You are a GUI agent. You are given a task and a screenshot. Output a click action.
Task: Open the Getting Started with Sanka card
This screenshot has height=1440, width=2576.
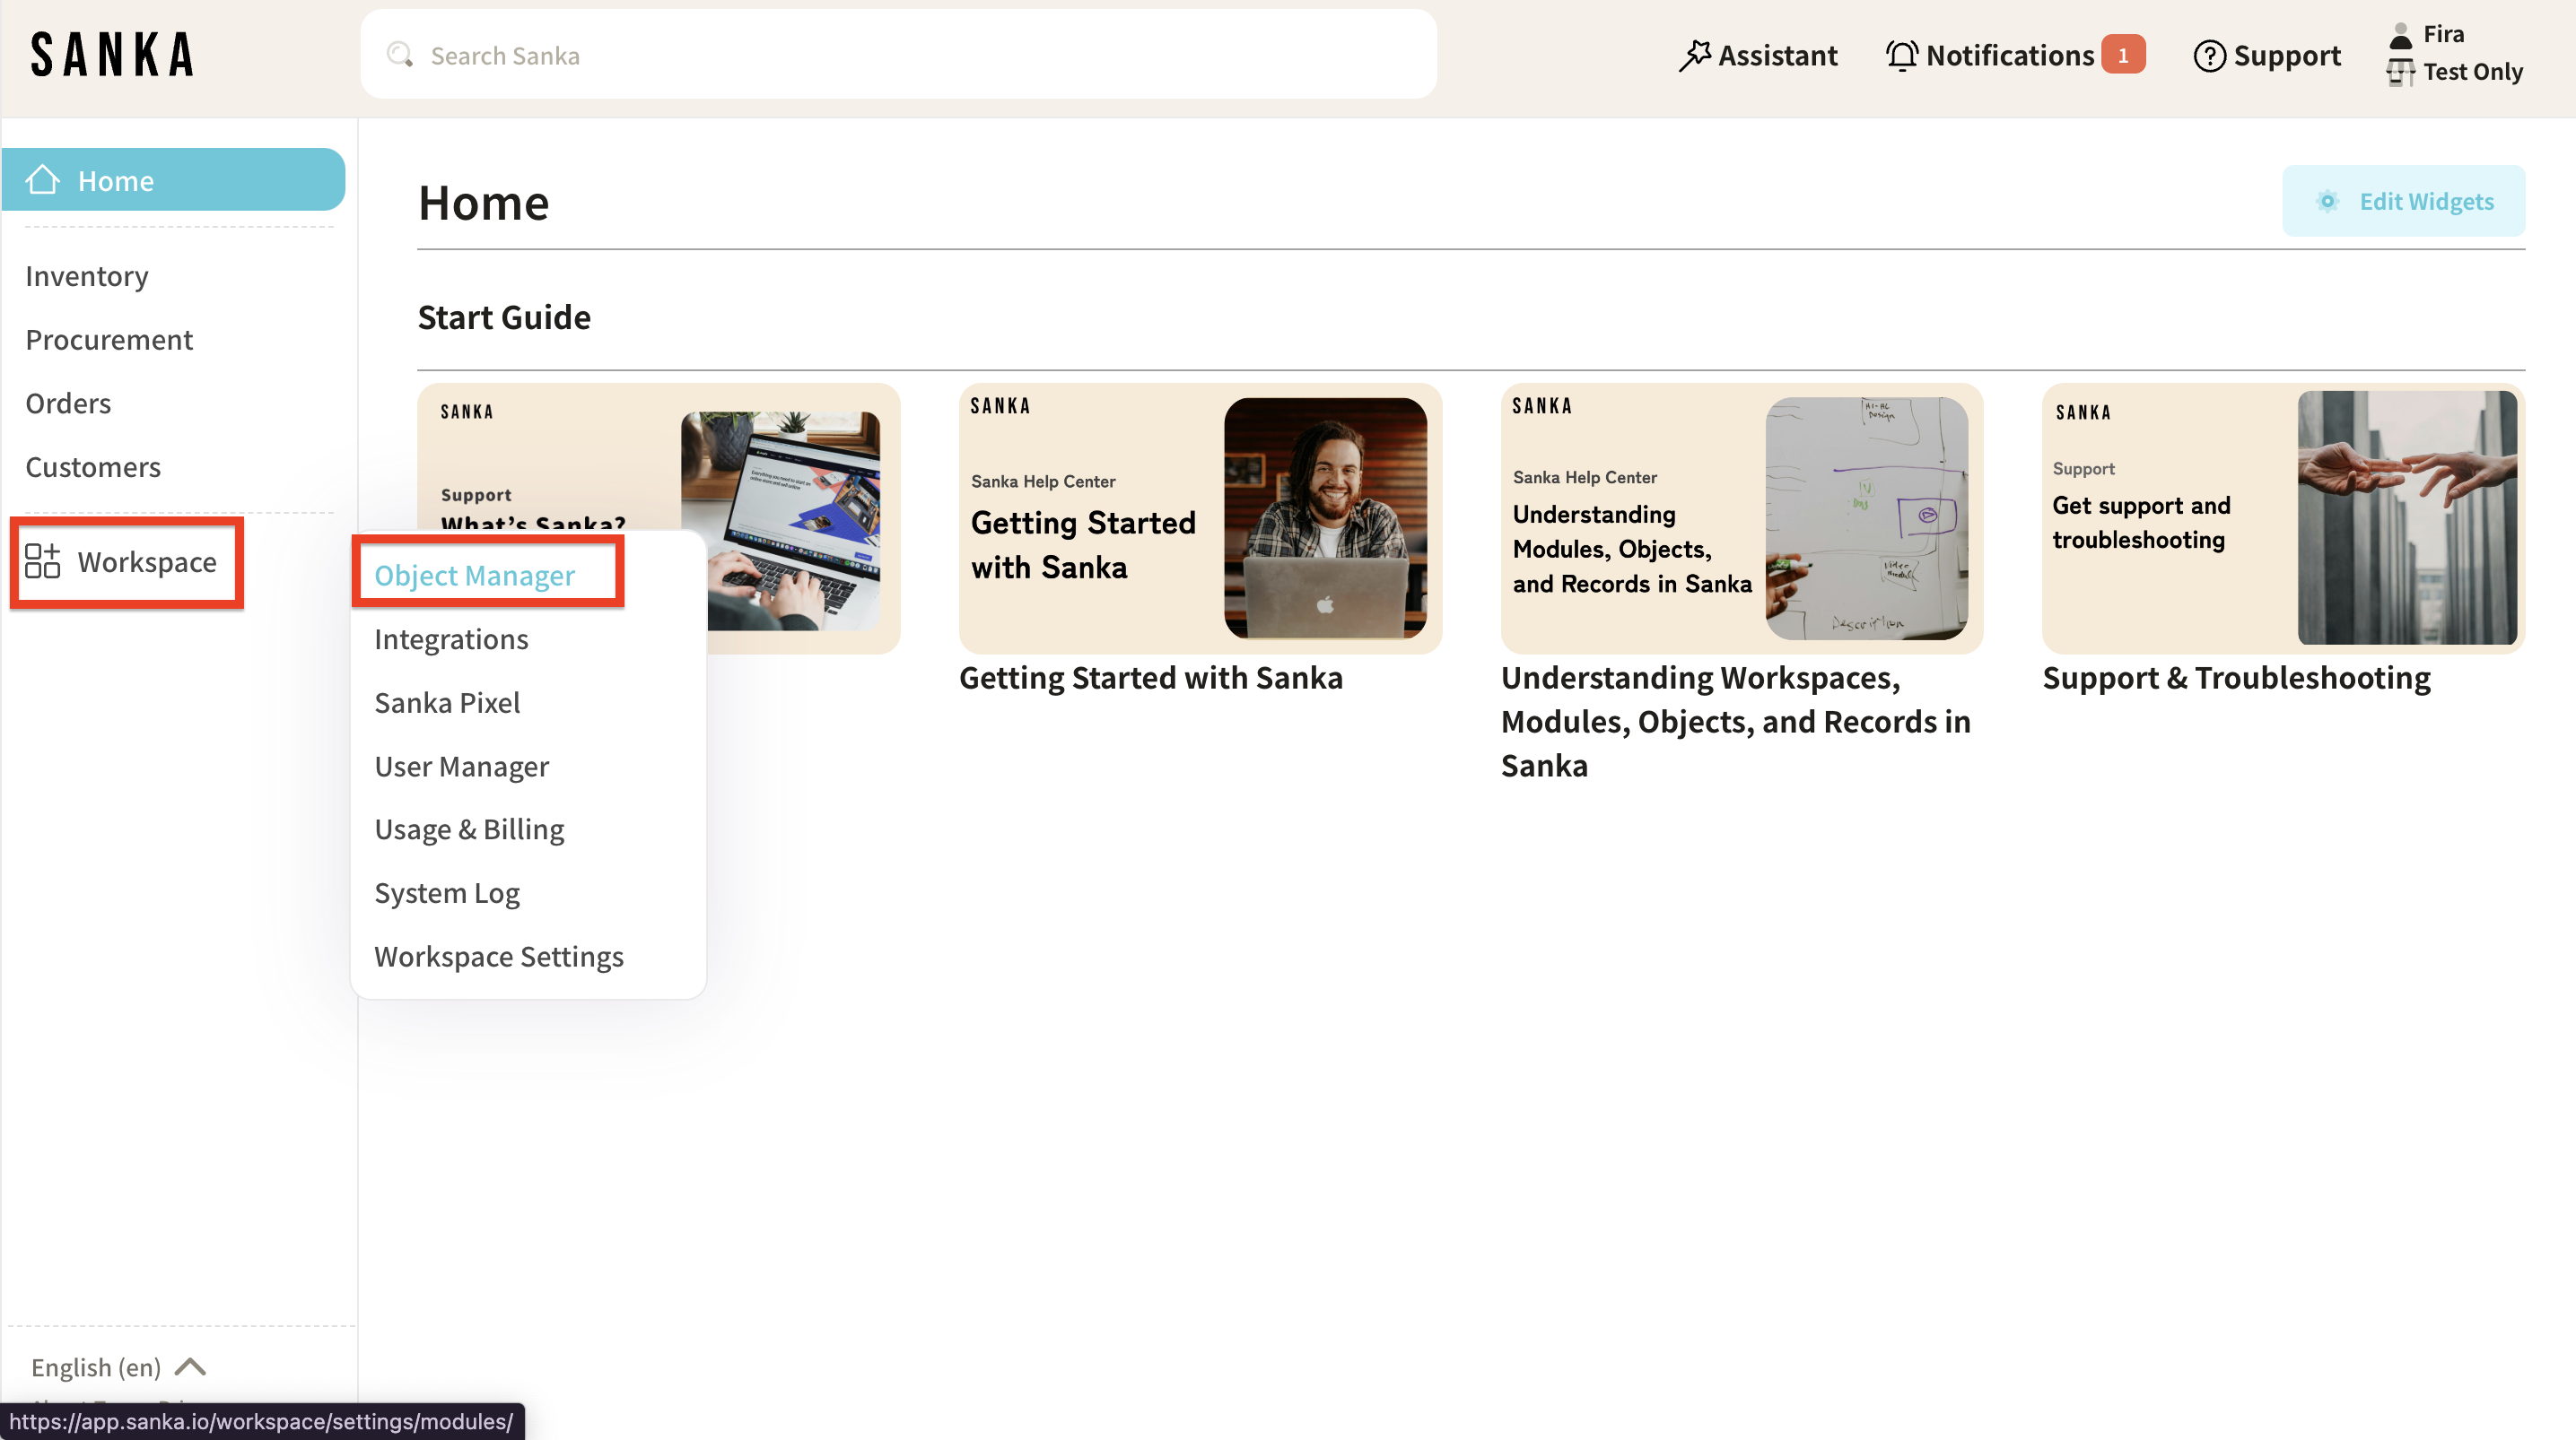1199,518
